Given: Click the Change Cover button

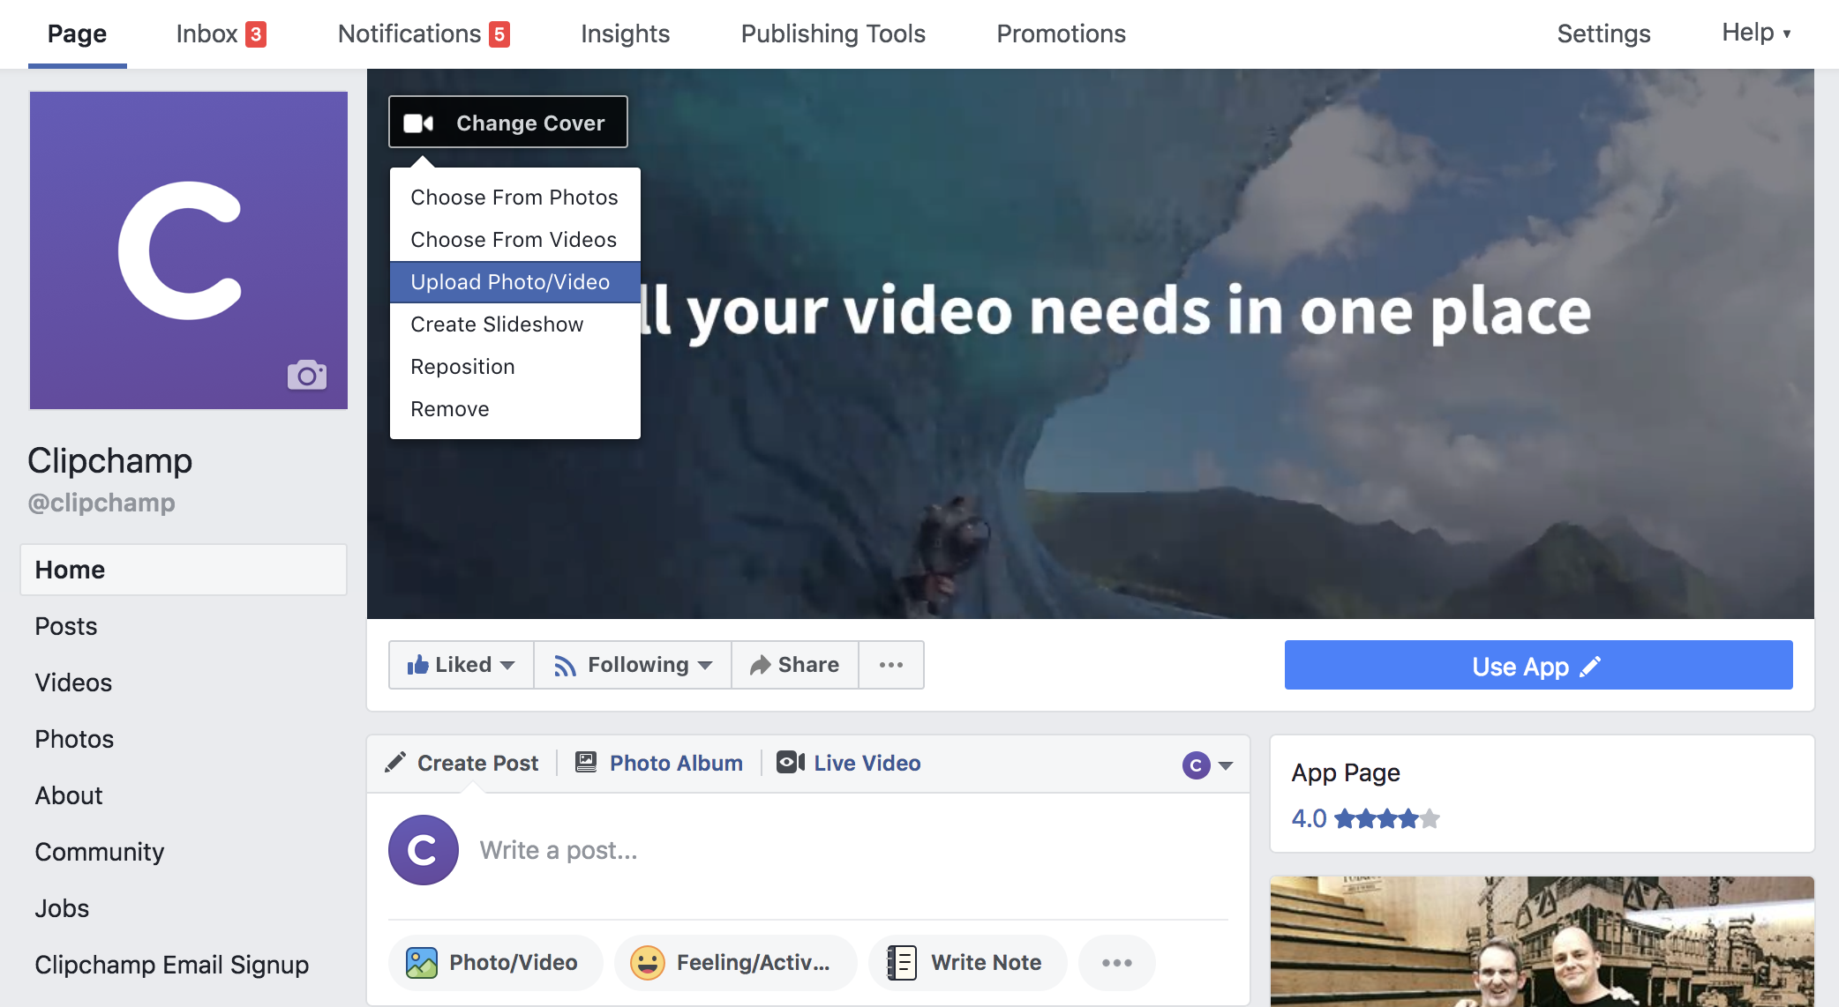Looking at the screenshot, I should 511,123.
